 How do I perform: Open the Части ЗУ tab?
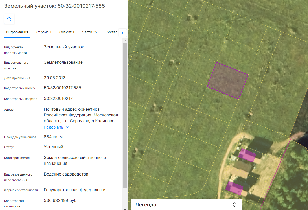[x=90, y=32]
